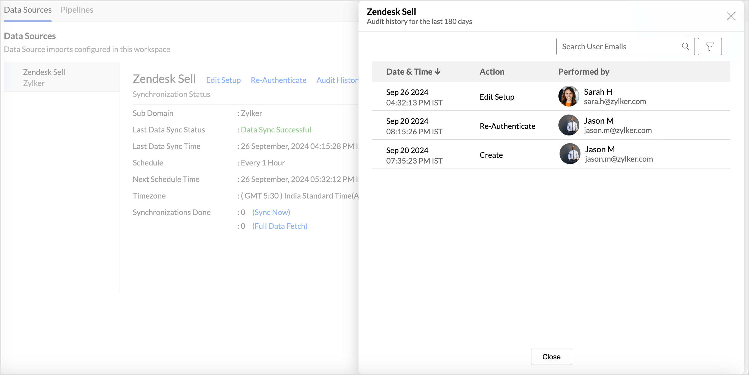Image resolution: width=749 pixels, height=375 pixels.
Task: Click Jason M's avatar in Create row
Action: pyautogui.click(x=570, y=154)
